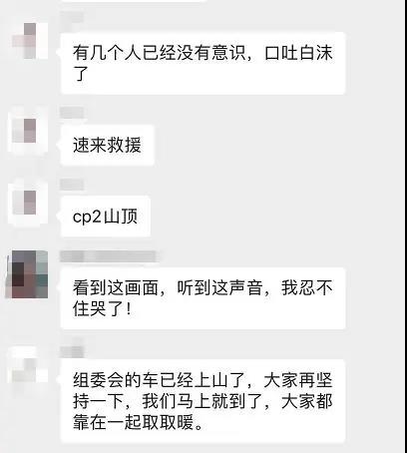Tap blurred sender name above "速来救援"
Image resolution: width=407 pixels, height=453 pixels.
[72, 113]
